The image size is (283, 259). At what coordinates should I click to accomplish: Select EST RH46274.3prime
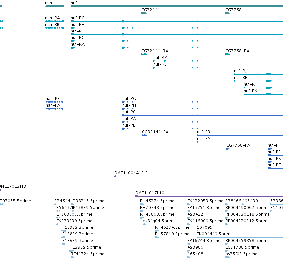pos(172,228)
